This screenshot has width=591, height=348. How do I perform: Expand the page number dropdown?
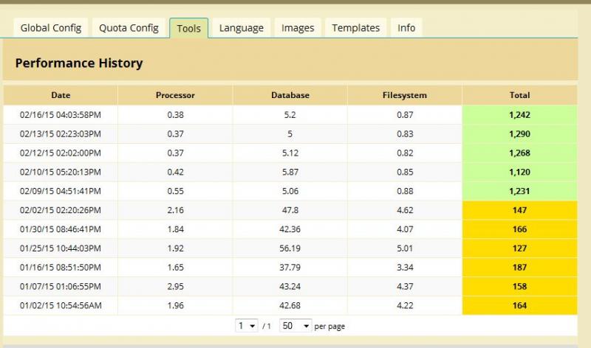click(x=247, y=325)
